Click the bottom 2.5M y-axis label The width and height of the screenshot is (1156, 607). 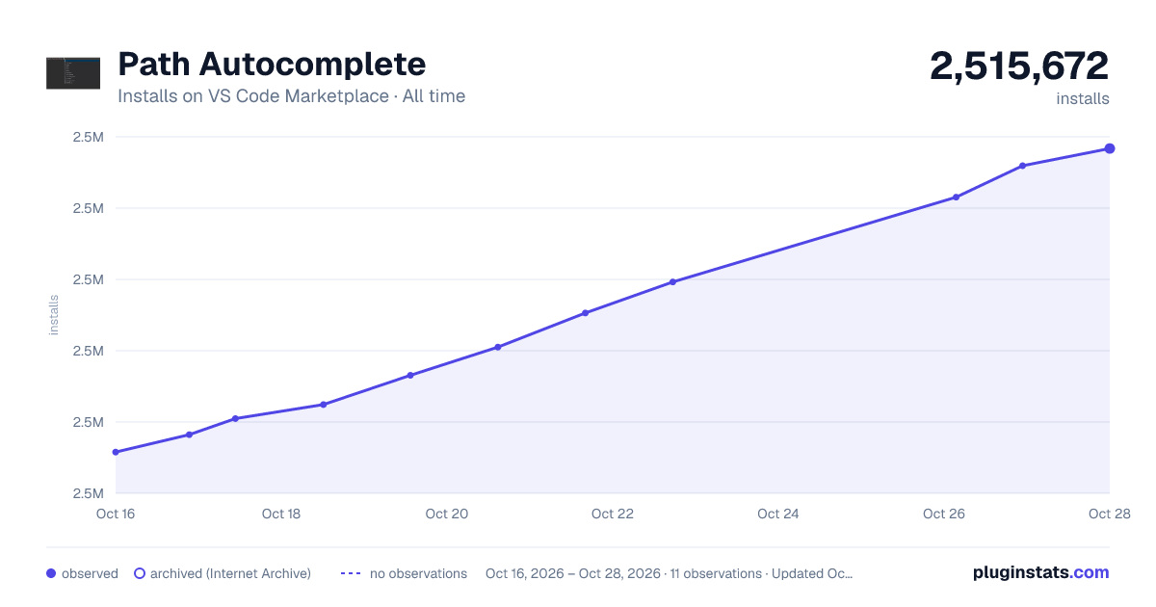point(89,493)
